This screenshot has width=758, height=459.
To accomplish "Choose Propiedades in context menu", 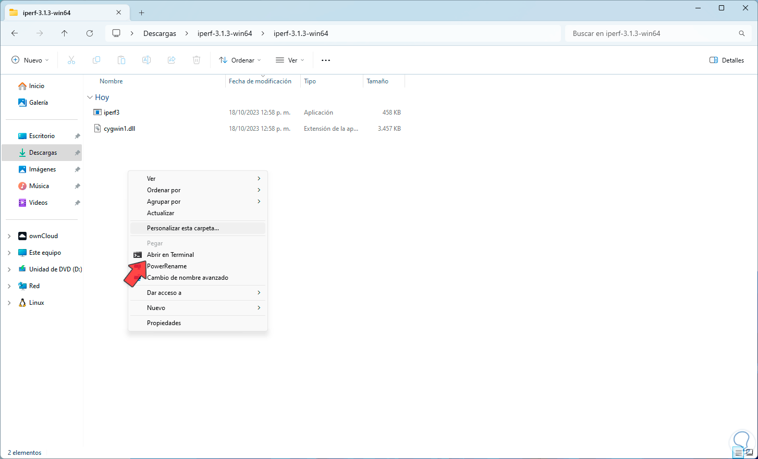I will pyautogui.click(x=198, y=323).
